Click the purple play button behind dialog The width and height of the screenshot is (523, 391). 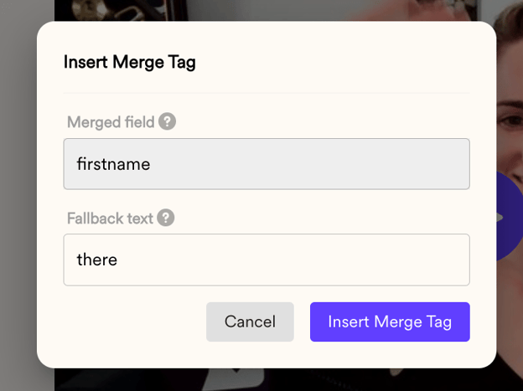coord(510,217)
